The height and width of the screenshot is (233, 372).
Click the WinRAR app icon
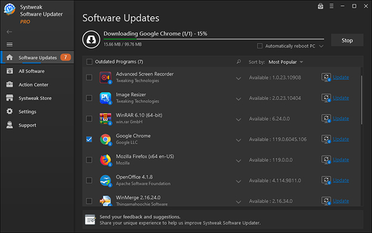pos(106,119)
